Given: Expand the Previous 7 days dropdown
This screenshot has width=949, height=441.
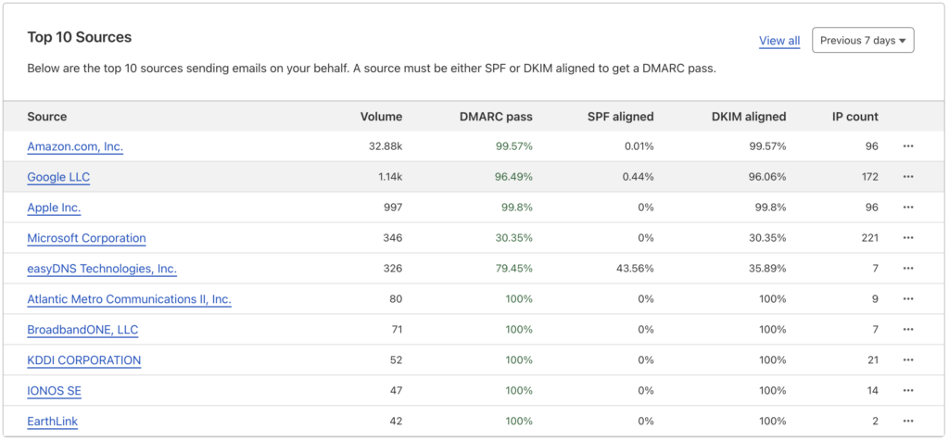Looking at the screenshot, I should 863,41.
